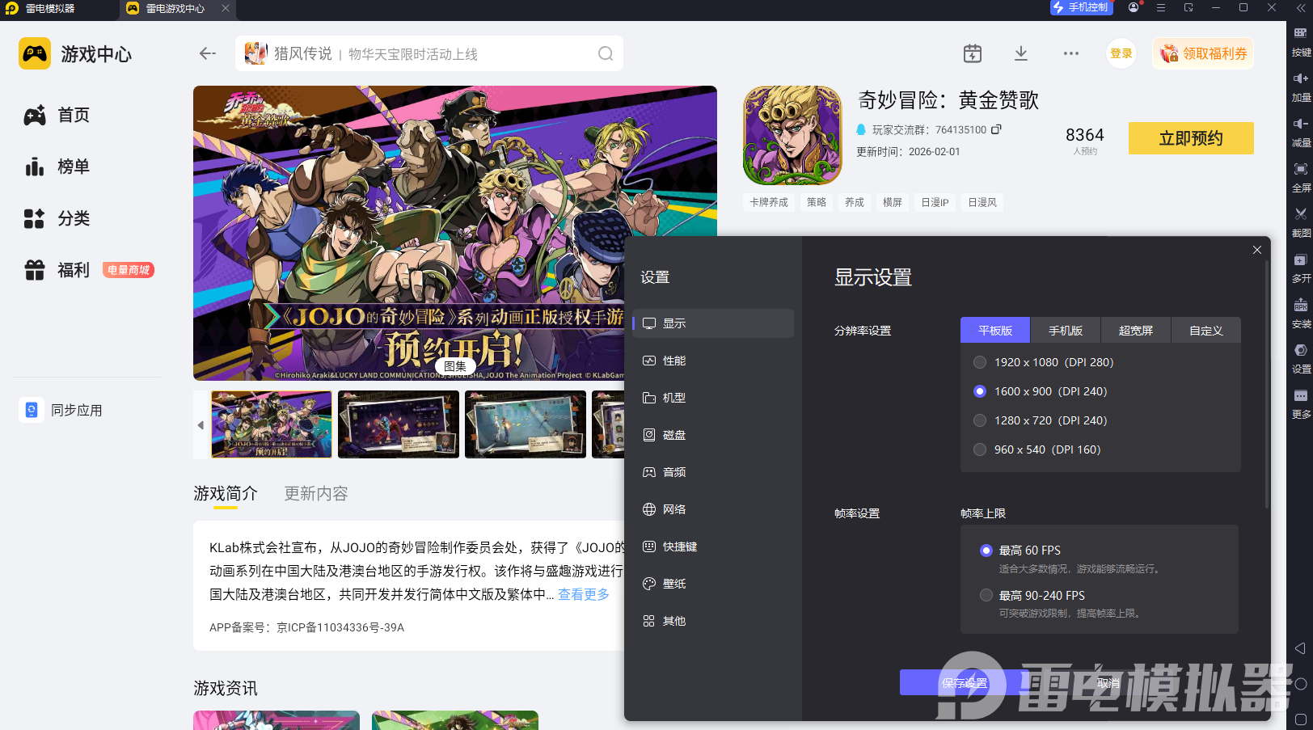
Task: Open the 壁纸 wallpaper settings
Action: [674, 583]
